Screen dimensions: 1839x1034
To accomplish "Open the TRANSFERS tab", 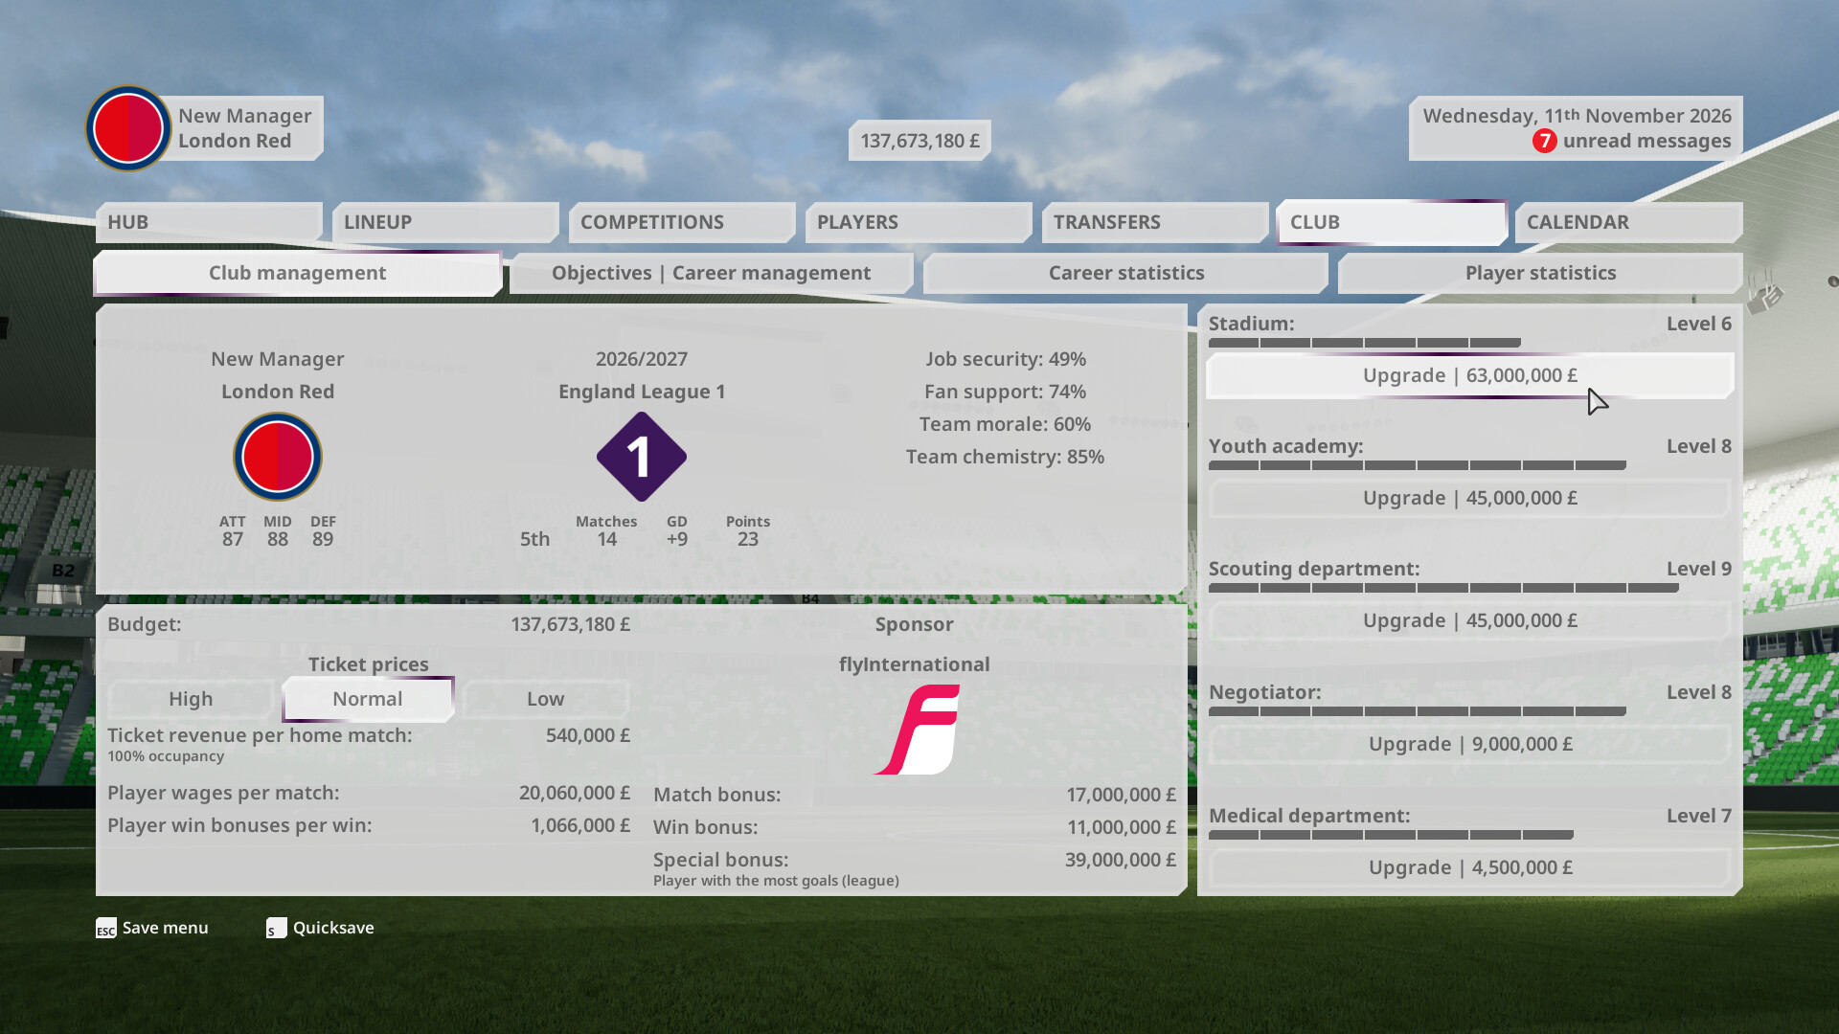I will tap(1155, 222).
